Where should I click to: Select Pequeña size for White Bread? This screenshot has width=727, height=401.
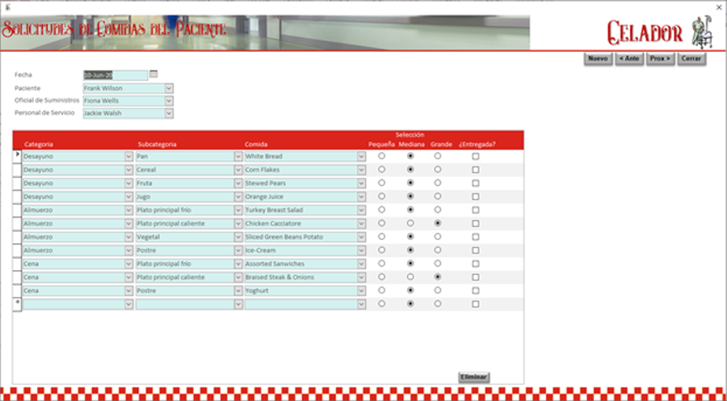click(x=381, y=156)
